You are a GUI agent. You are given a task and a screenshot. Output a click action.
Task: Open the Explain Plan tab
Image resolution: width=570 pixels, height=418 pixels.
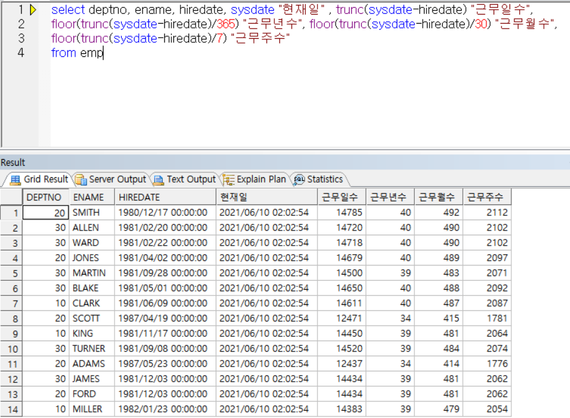(x=254, y=180)
